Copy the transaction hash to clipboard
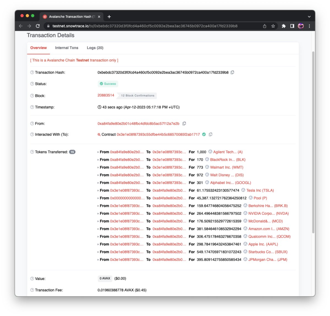 (232, 72)
